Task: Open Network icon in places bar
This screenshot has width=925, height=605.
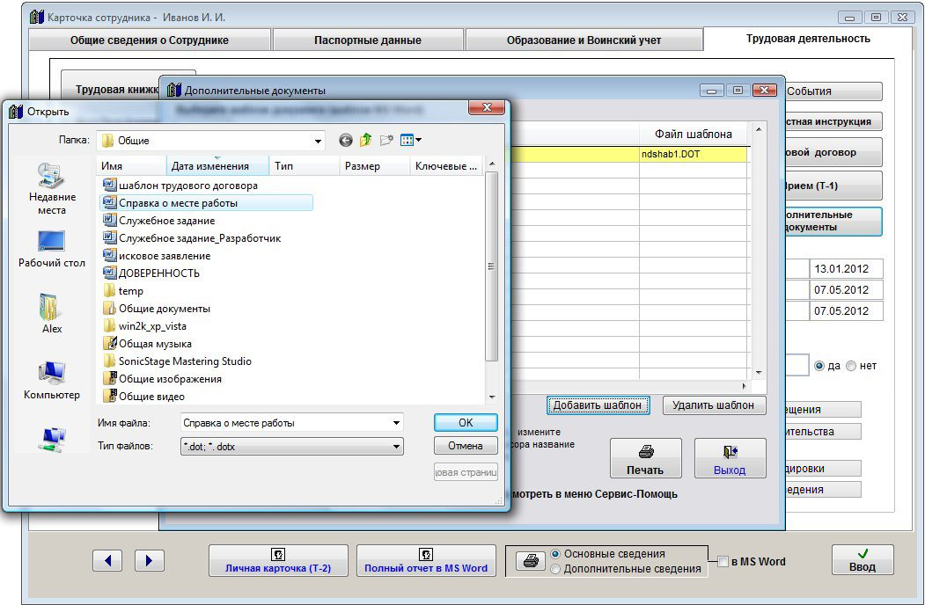Action: coord(52,440)
